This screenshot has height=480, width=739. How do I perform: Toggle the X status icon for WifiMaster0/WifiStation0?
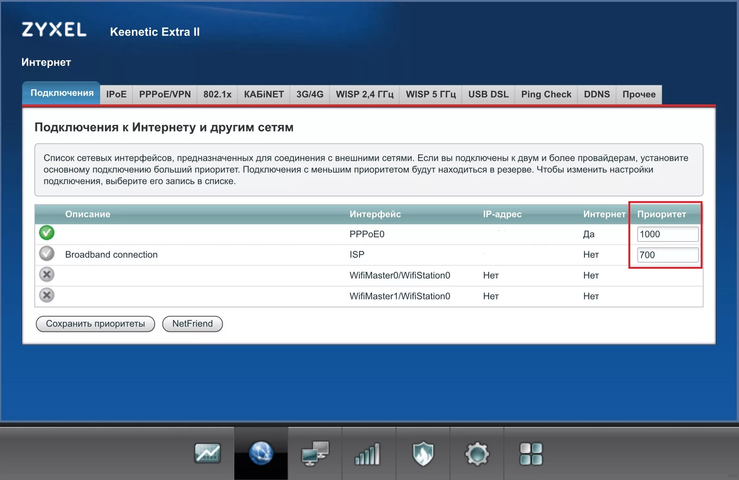(47, 274)
